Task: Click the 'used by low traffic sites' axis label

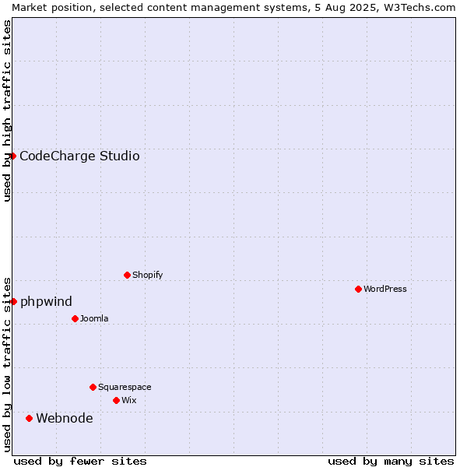Action: (6, 365)
